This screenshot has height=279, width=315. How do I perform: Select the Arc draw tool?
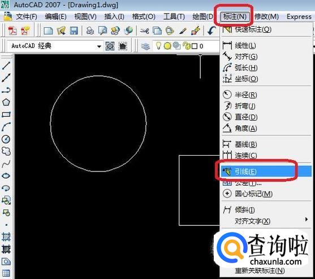click(x=6, y=127)
